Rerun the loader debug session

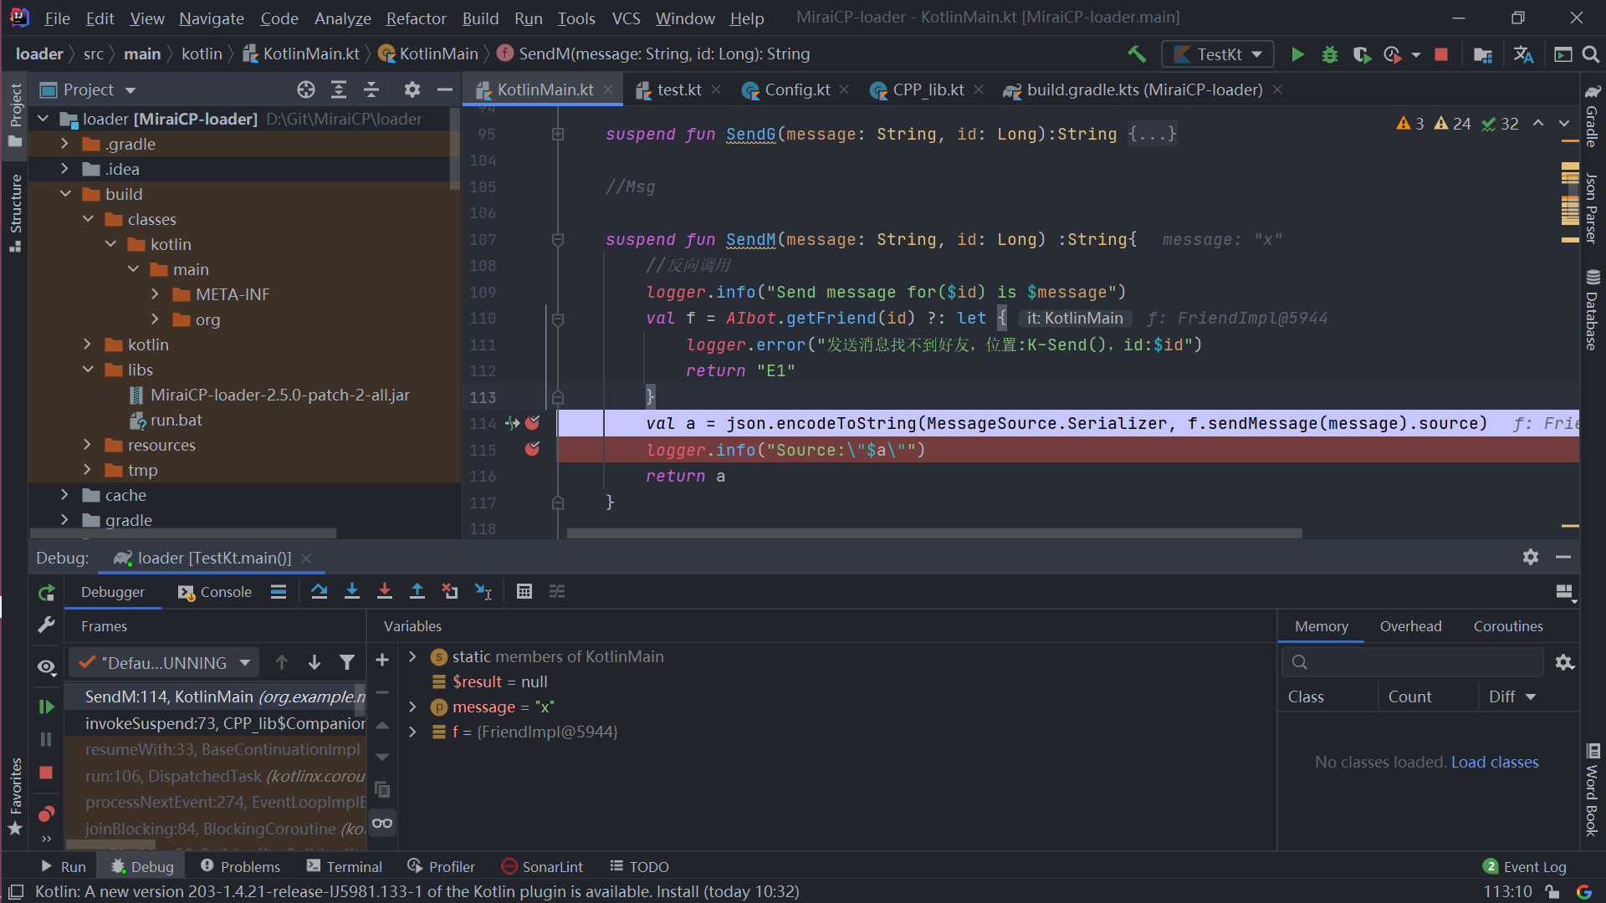click(x=46, y=592)
